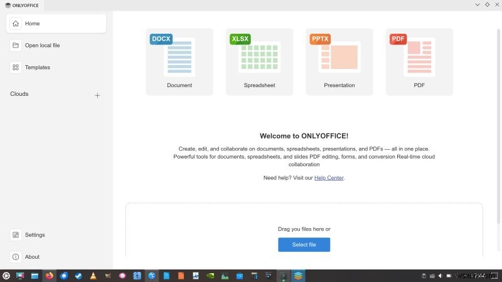Screen dimensions: 502x282
Task: Click the Home house icon
Action: (x=15, y=23)
